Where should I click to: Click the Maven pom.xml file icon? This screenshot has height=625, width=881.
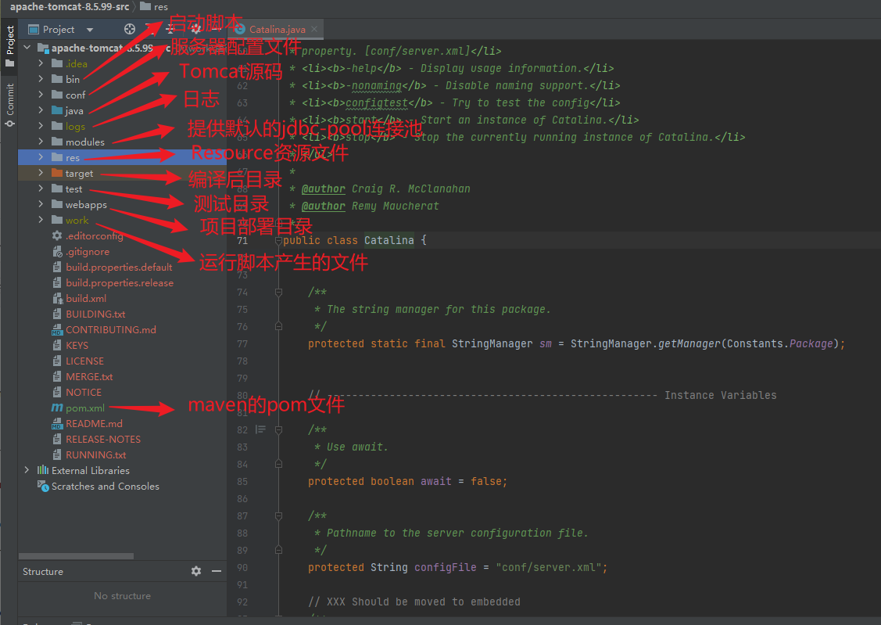click(x=57, y=408)
